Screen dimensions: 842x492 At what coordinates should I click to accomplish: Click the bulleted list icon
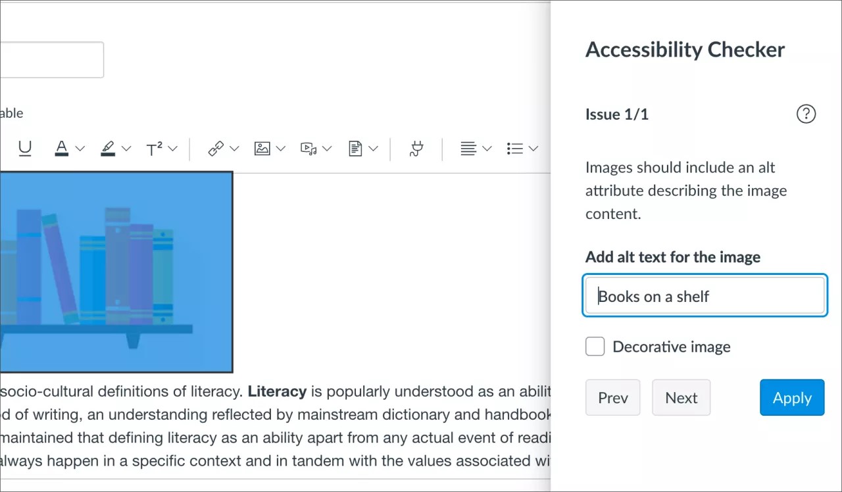pyautogui.click(x=515, y=149)
